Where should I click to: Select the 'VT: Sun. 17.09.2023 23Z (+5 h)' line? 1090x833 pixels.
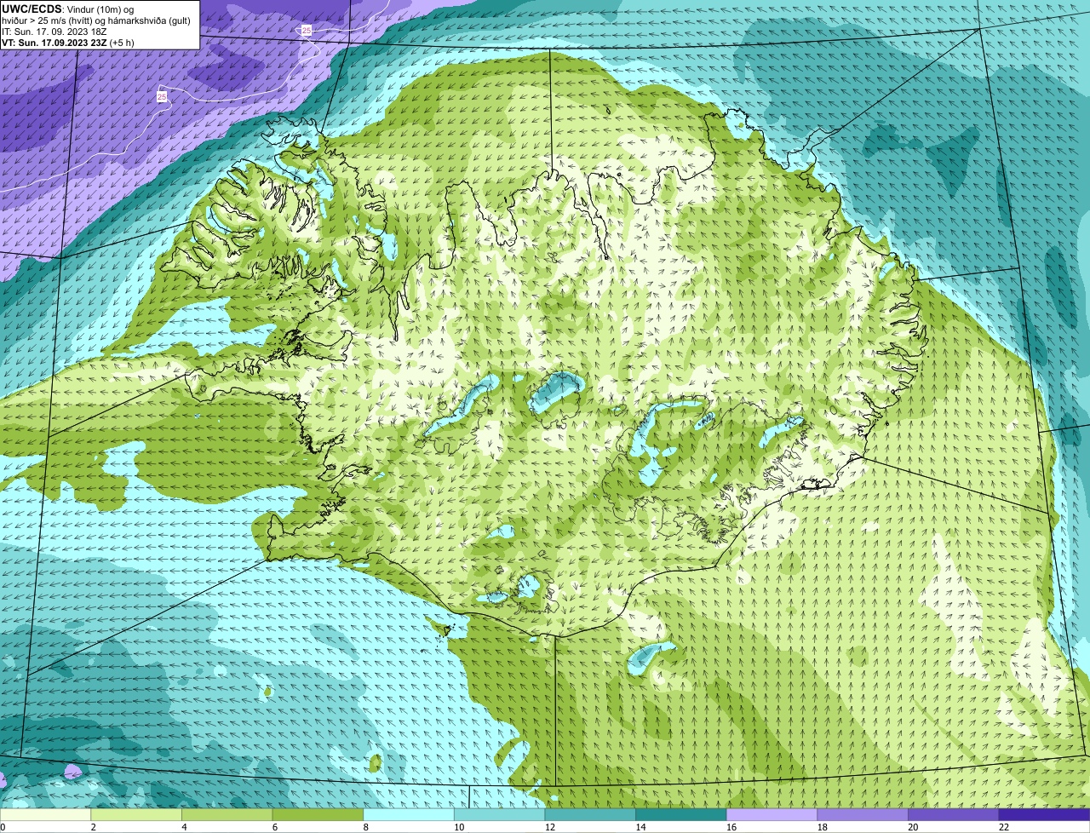(68, 42)
